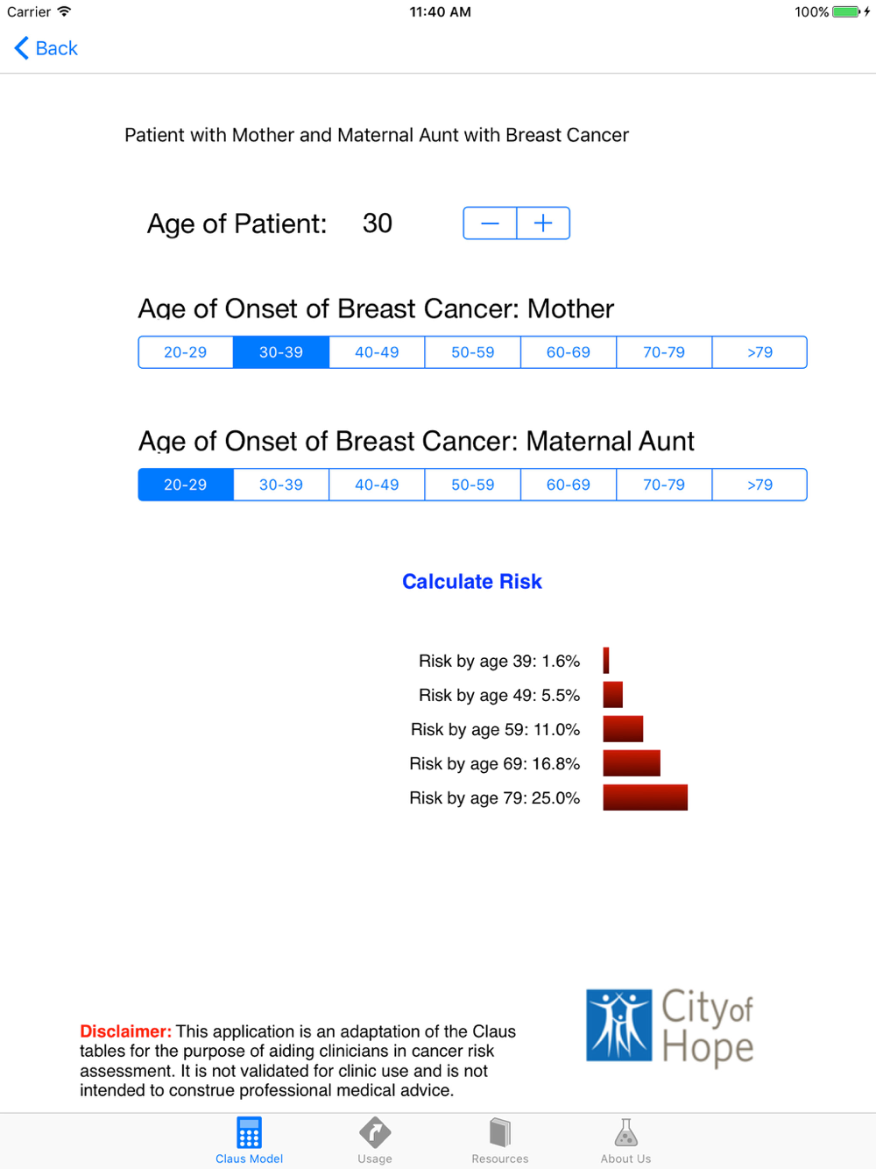
Task: Tap the back chevron arrow
Action: 22,48
